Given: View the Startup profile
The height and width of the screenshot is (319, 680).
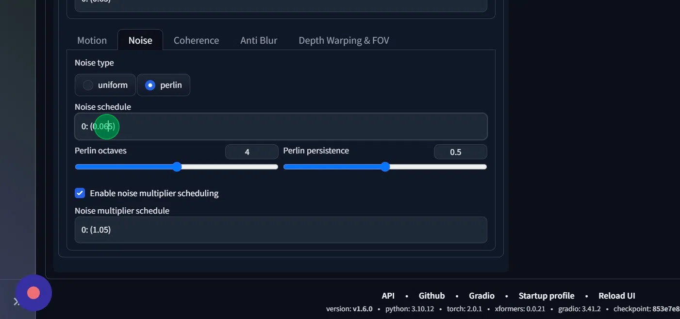Looking at the screenshot, I should pyautogui.click(x=546, y=295).
